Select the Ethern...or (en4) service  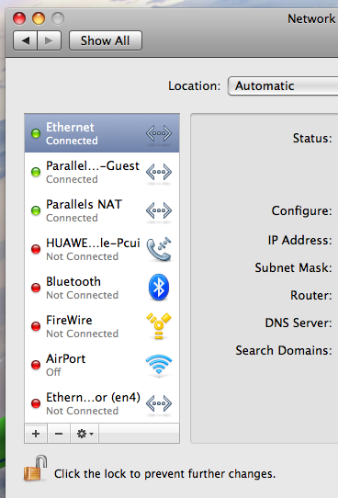[x=102, y=403]
